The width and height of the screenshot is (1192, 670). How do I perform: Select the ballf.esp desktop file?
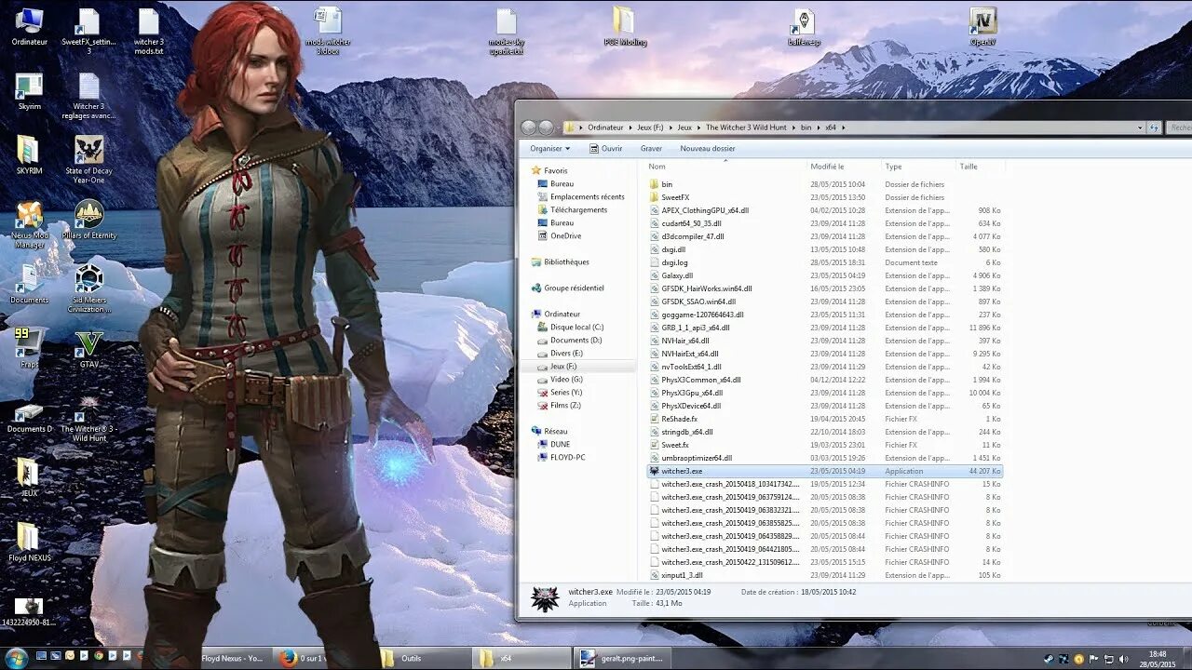[803, 26]
